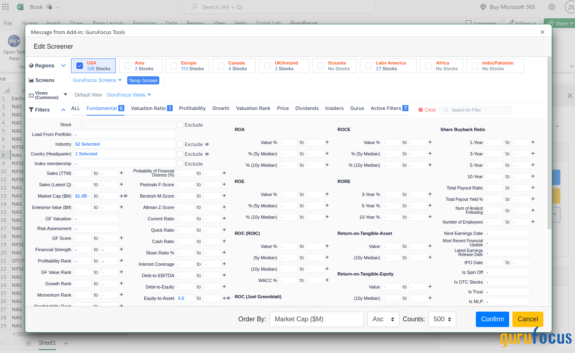Click the eye icon beside Industry exclude
This screenshot has width=575, height=353.
click(x=207, y=144)
